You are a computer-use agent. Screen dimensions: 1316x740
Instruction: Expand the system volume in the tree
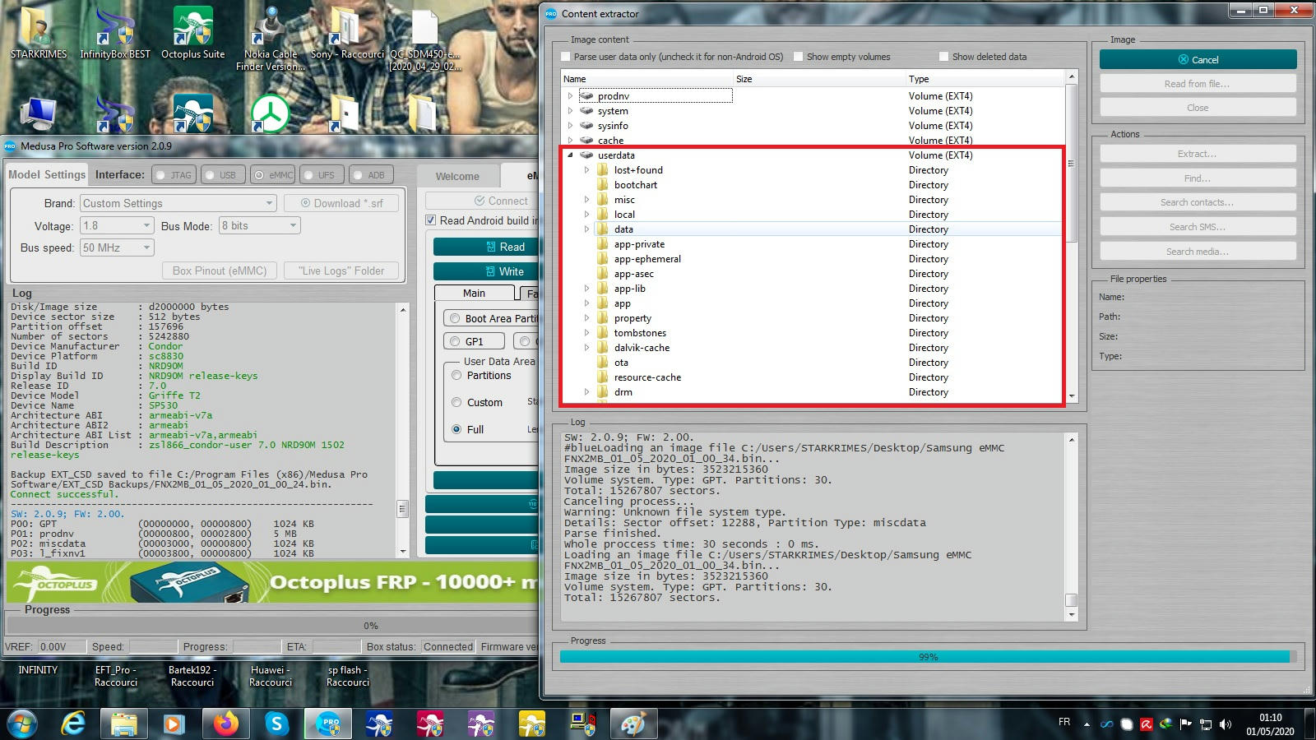tap(569, 111)
